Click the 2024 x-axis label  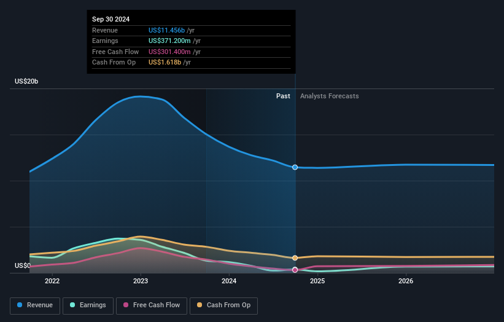click(229, 281)
